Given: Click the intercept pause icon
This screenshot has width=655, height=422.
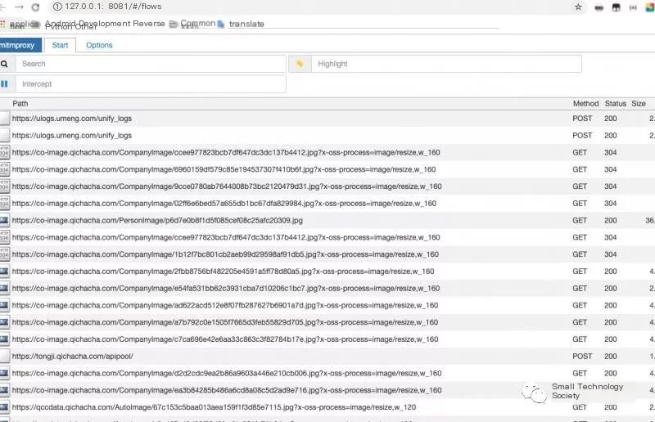Looking at the screenshot, I should click(x=4, y=84).
